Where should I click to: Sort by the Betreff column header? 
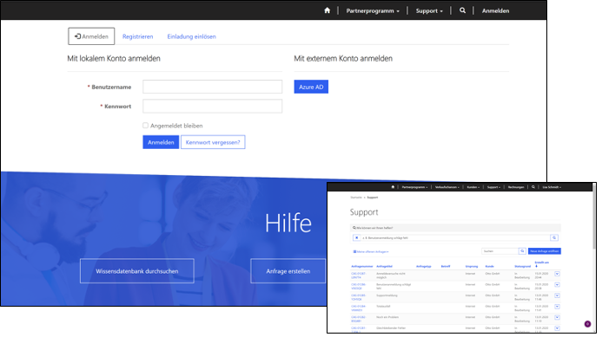pos(446,266)
